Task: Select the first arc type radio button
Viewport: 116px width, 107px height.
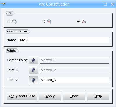Action: (8, 21)
